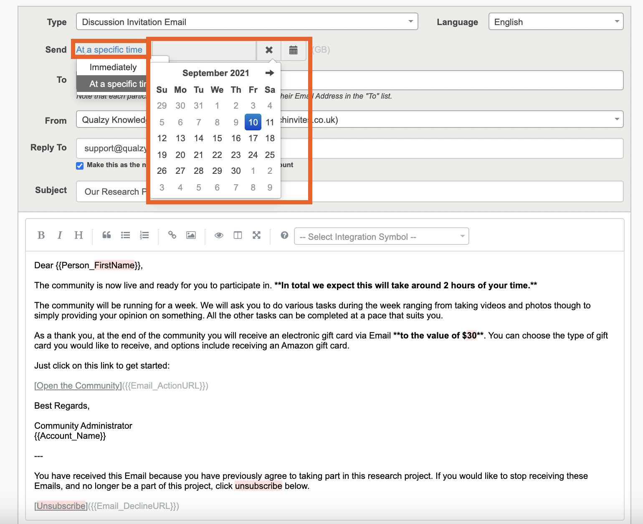Pick September 15 in the calendar
The image size is (643, 524).
pyautogui.click(x=217, y=138)
